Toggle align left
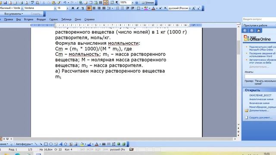 point(89,8)
